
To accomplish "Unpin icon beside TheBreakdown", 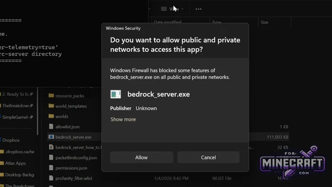I will 31,105.
